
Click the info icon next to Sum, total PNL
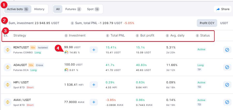(x=72, y=23)
